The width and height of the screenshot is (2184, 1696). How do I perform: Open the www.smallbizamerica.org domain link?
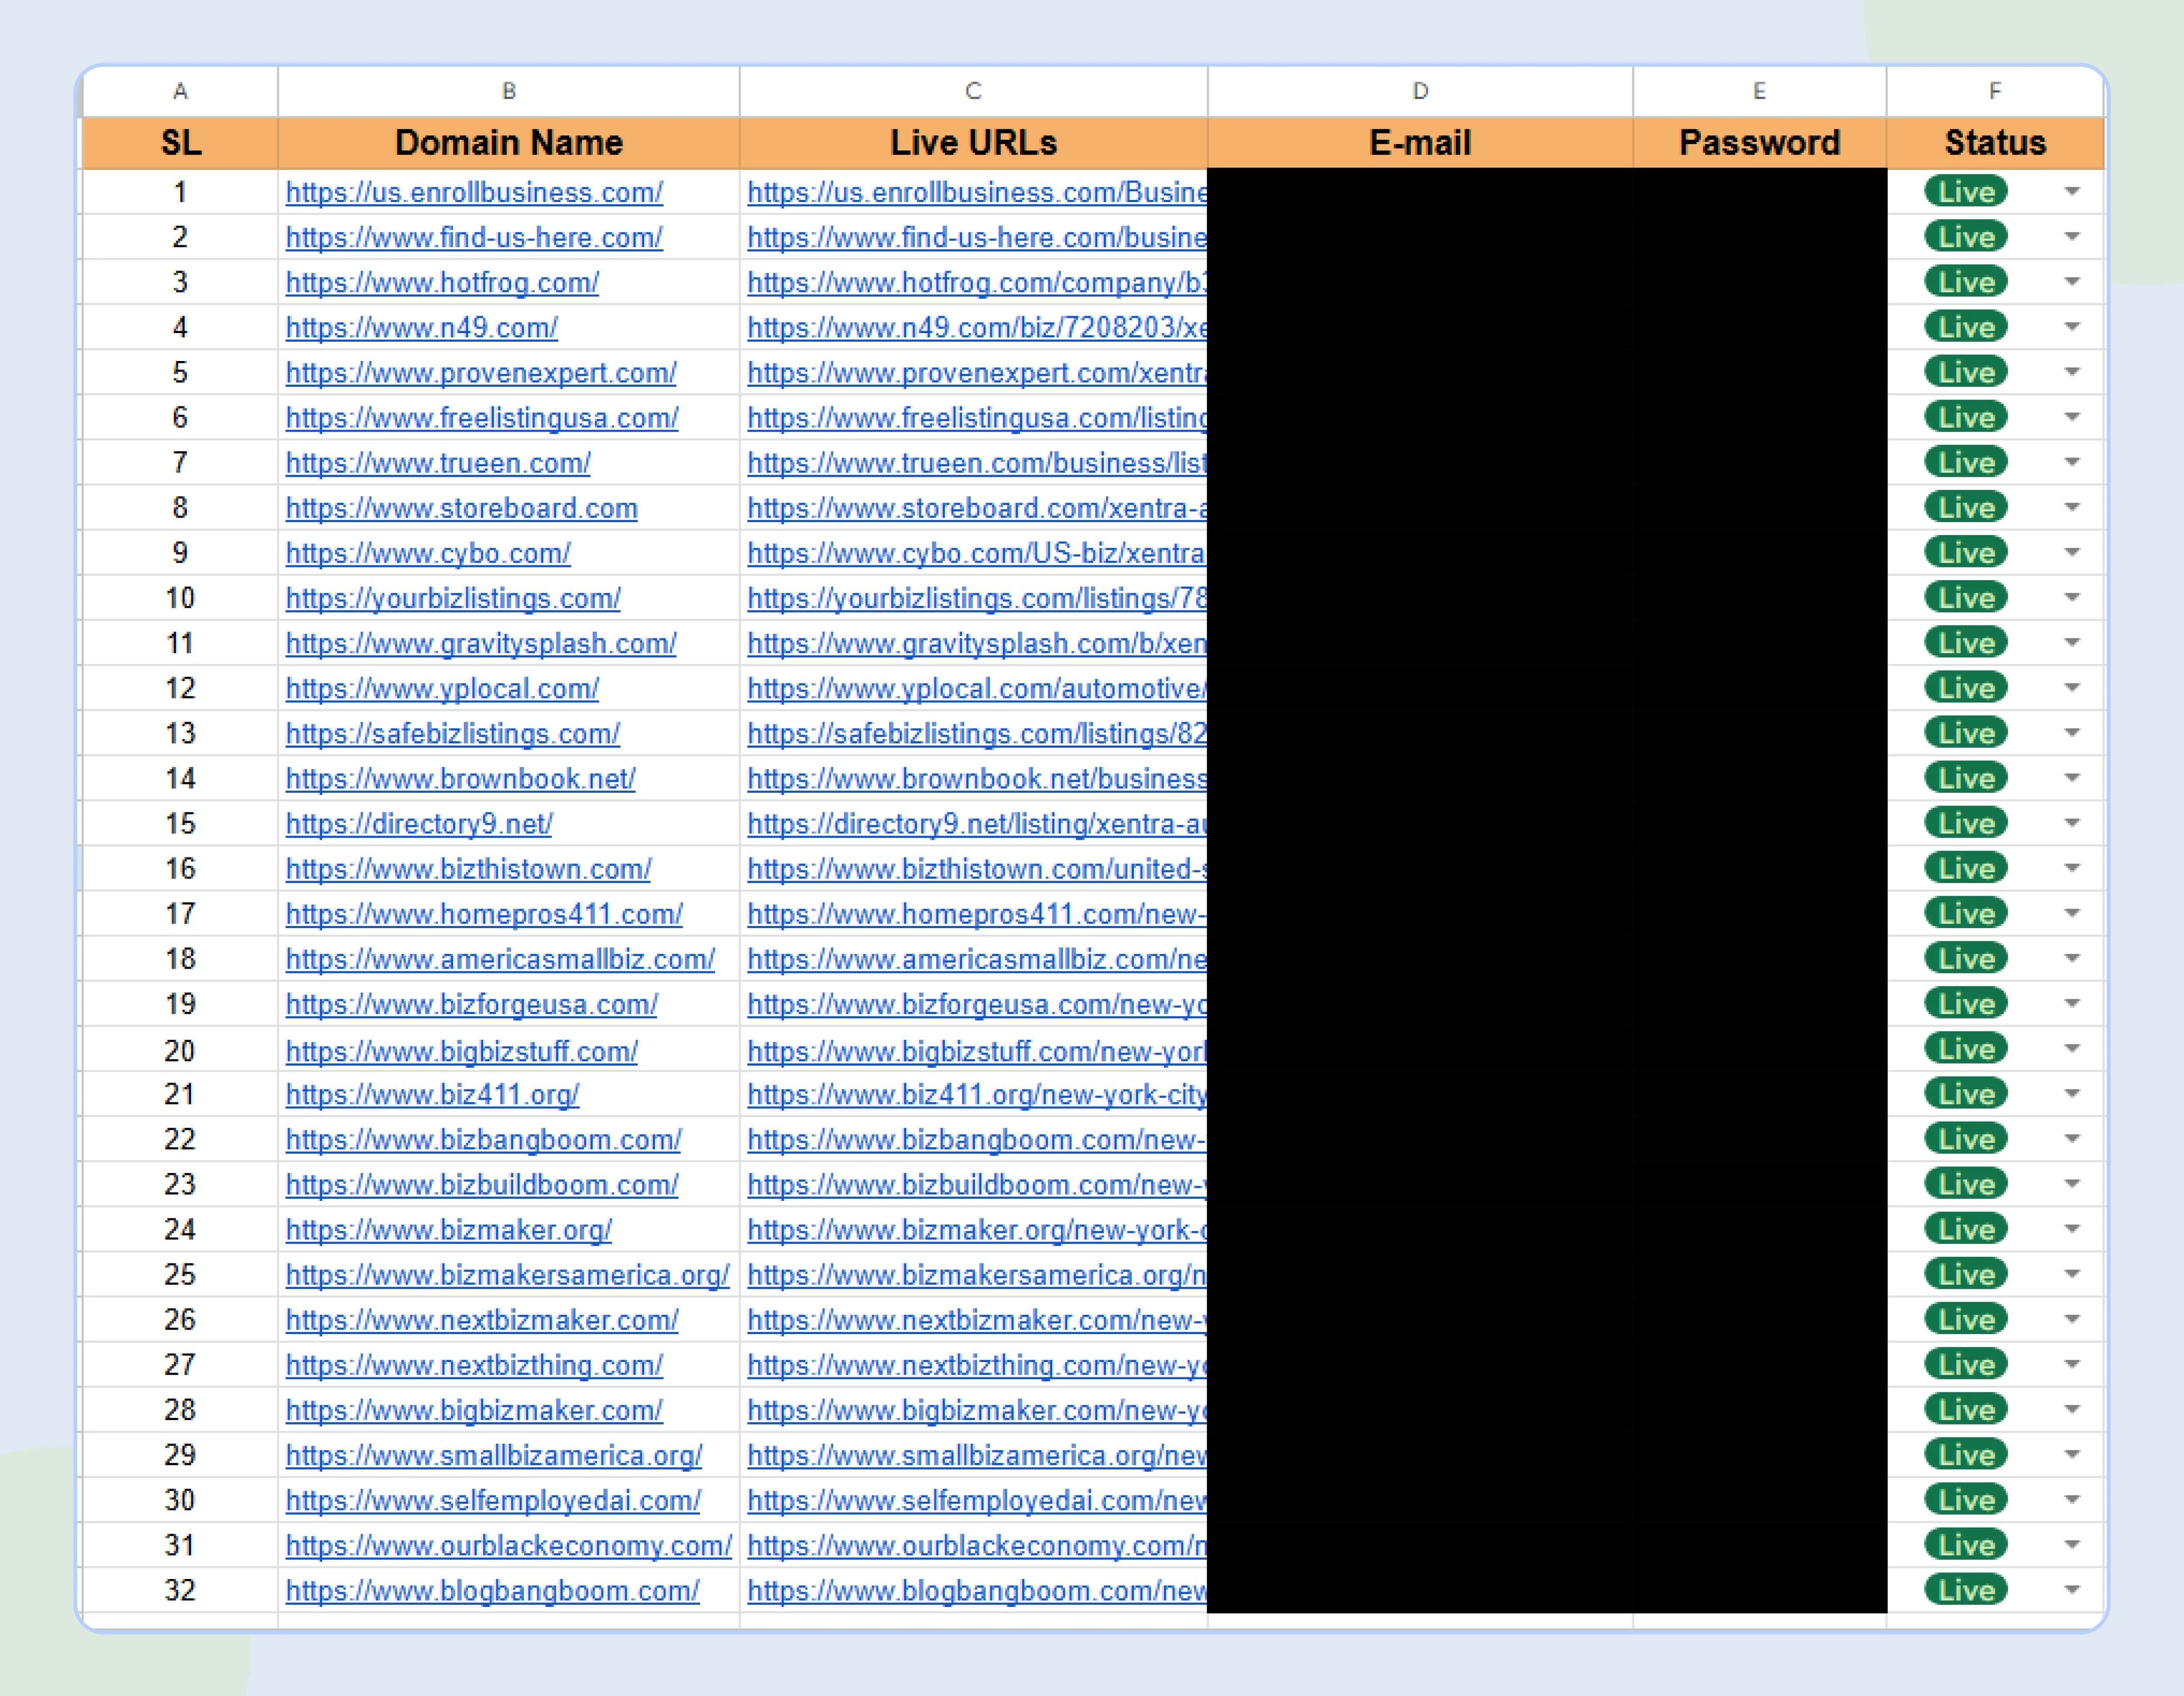tap(494, 1455)
